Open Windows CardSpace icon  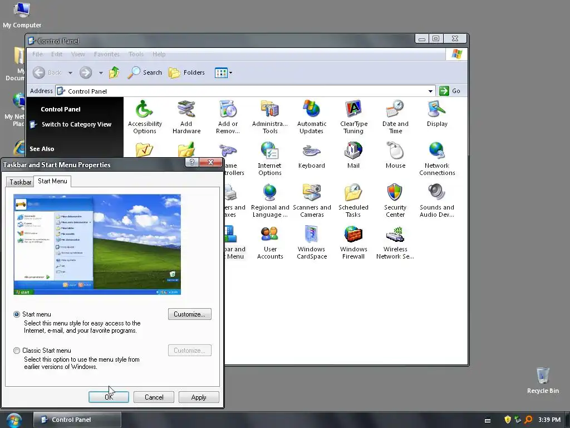312,242
